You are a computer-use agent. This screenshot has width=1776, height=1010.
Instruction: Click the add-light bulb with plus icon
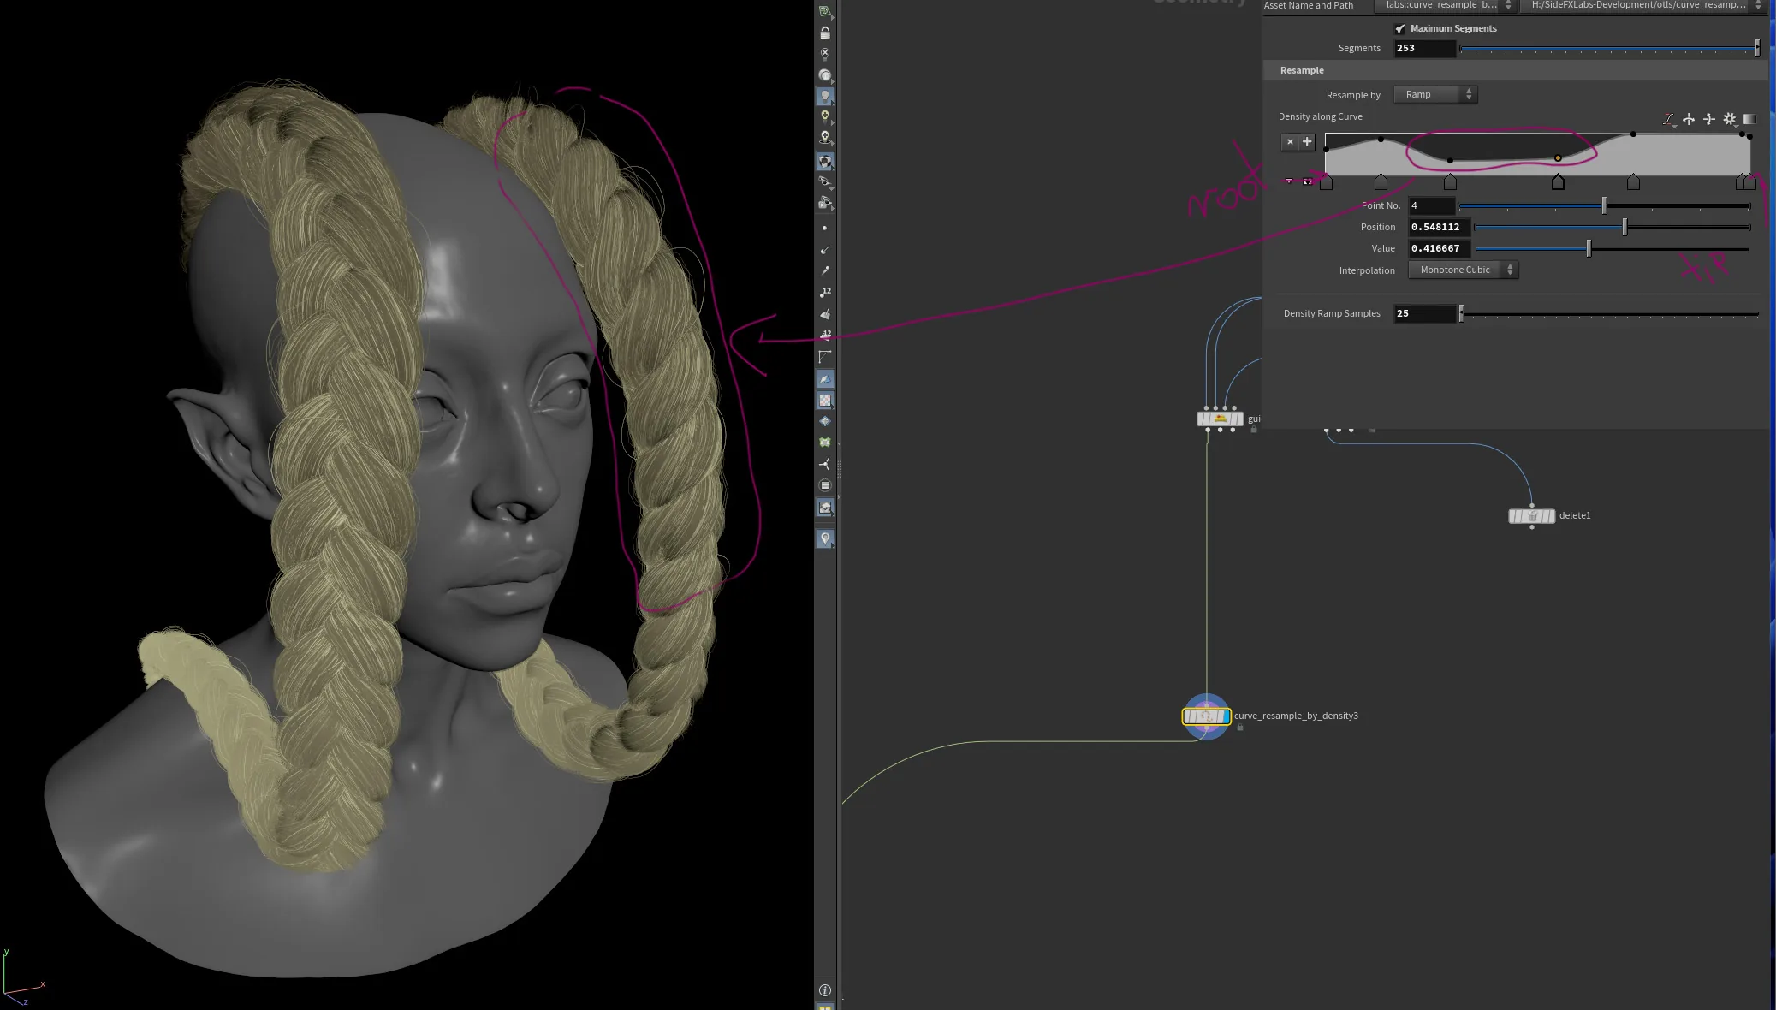tap(825, 116)
